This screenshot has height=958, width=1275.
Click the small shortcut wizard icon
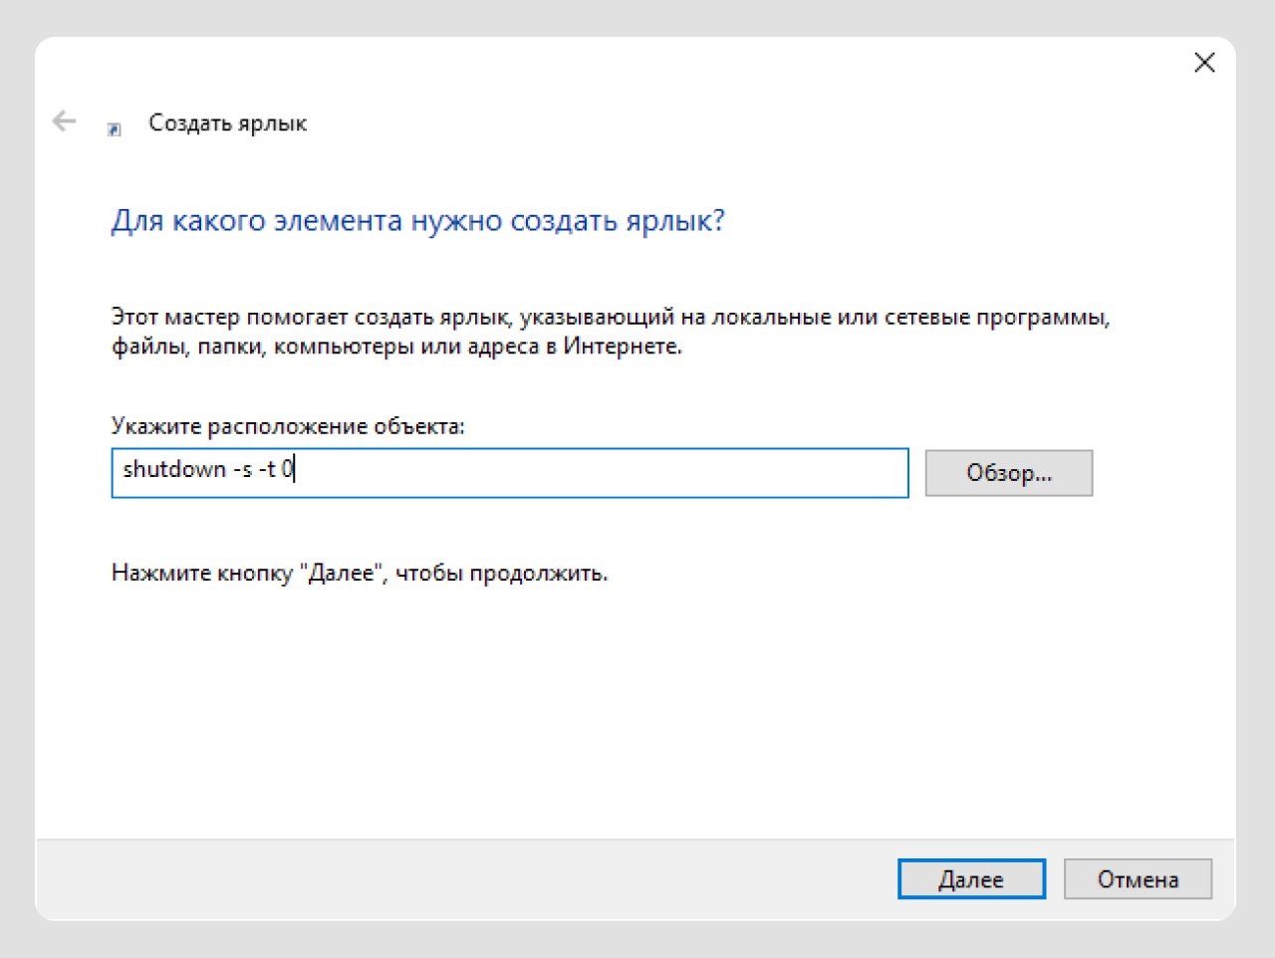(x=115, y=129)
